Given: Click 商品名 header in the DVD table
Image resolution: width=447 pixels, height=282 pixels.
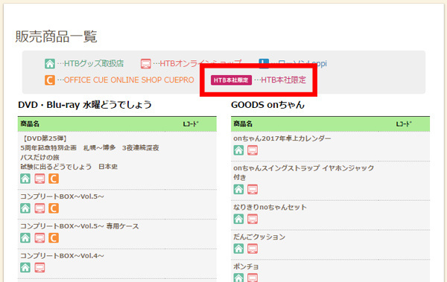Looking at the screenshot, I should 30,124.
